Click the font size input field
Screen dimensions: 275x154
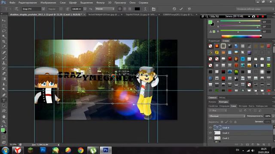(x=77, y=9)
